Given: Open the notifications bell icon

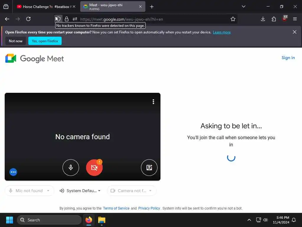Looking at the screenshot, I should 294,220.
